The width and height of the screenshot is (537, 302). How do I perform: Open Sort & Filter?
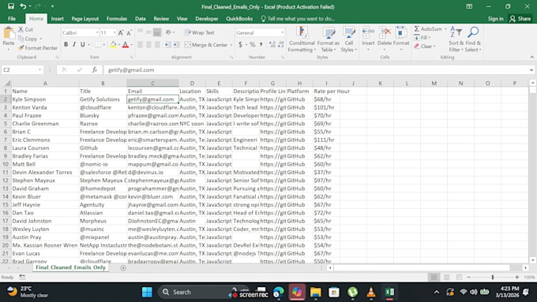click(x=456, y=39)
